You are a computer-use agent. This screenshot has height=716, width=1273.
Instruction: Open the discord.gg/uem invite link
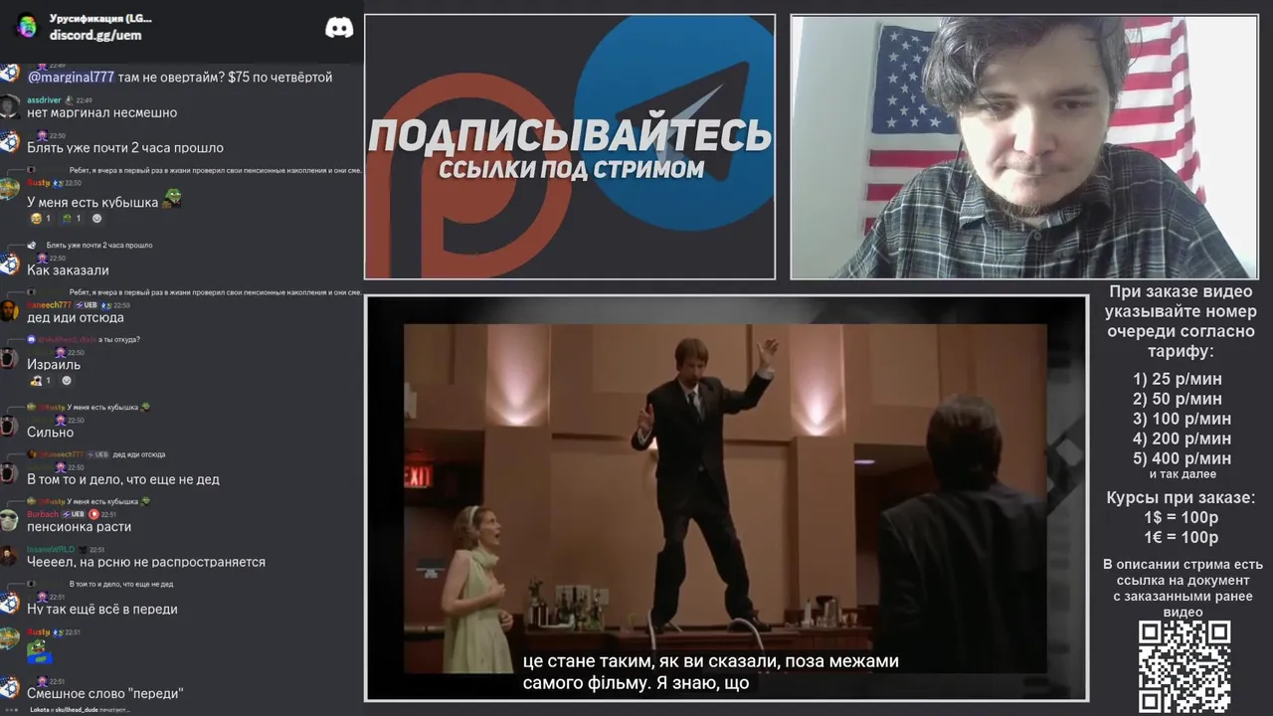[x=95, y=35]
